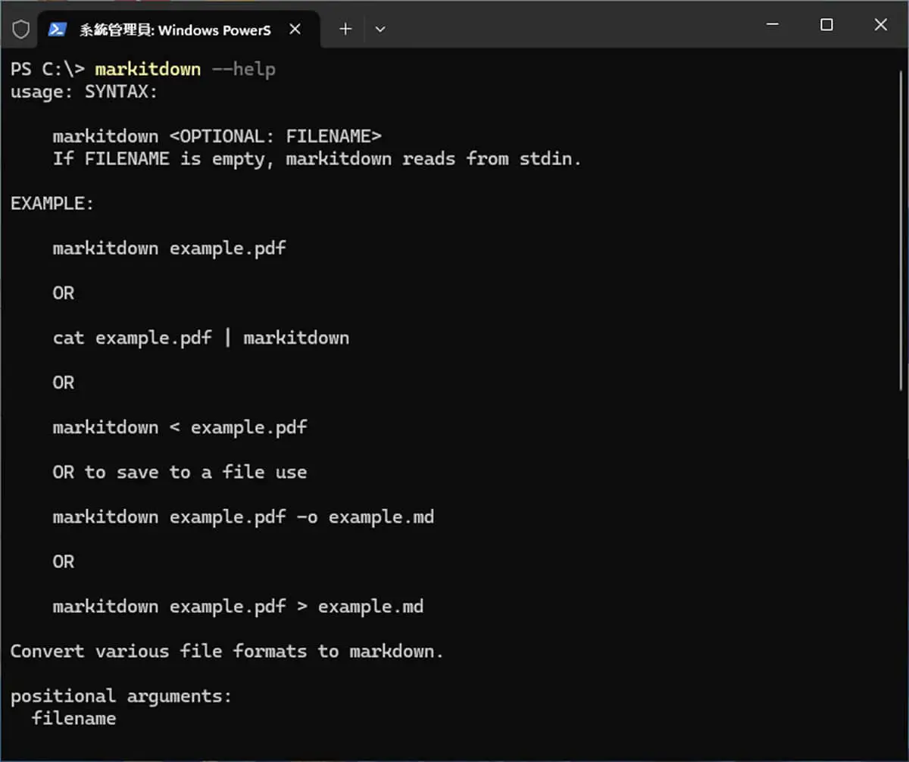Click the "filename" argument text

click(x=74, y=718)
